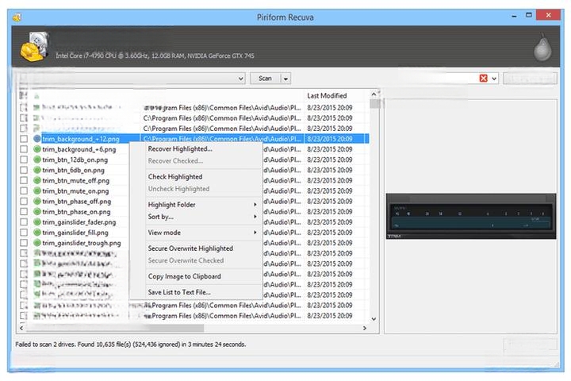Screen dimensions: 571x381
Task: Sort by the Last Modified column header
Action: 327,95
